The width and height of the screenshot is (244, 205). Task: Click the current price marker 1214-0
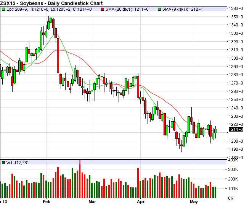(236, 129)
